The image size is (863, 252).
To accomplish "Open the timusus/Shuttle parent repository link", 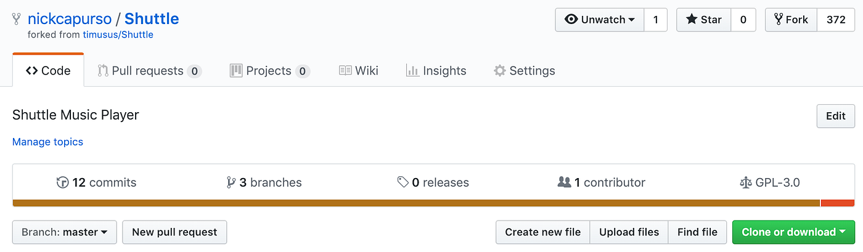I will pos(118,35).
